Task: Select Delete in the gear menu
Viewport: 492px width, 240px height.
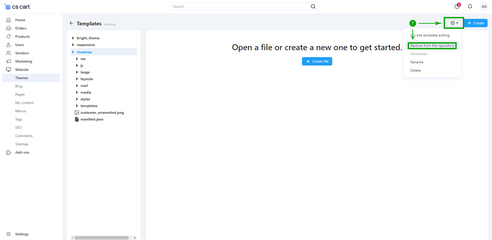Action: tap(415, 70)
